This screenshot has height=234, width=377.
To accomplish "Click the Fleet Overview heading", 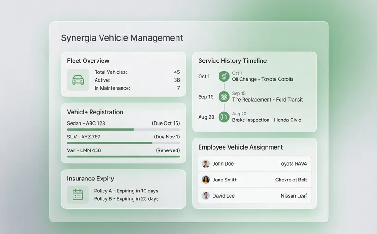I will pyautogui.click(x=88, y=61).
